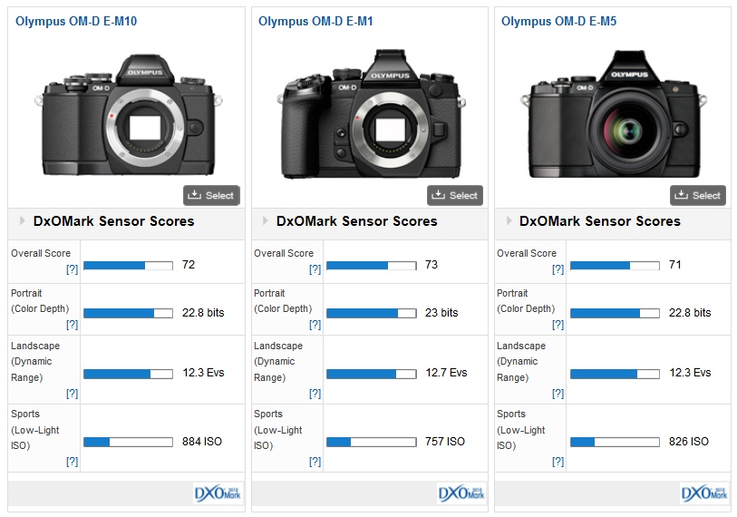Open the Olympus OM-D E-M10 title link
Screen dimensions: 737x517
pyautogui.click(x=76, y=20)
